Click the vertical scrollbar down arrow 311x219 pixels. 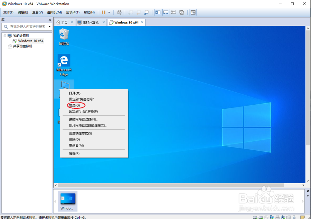[308, 181]
